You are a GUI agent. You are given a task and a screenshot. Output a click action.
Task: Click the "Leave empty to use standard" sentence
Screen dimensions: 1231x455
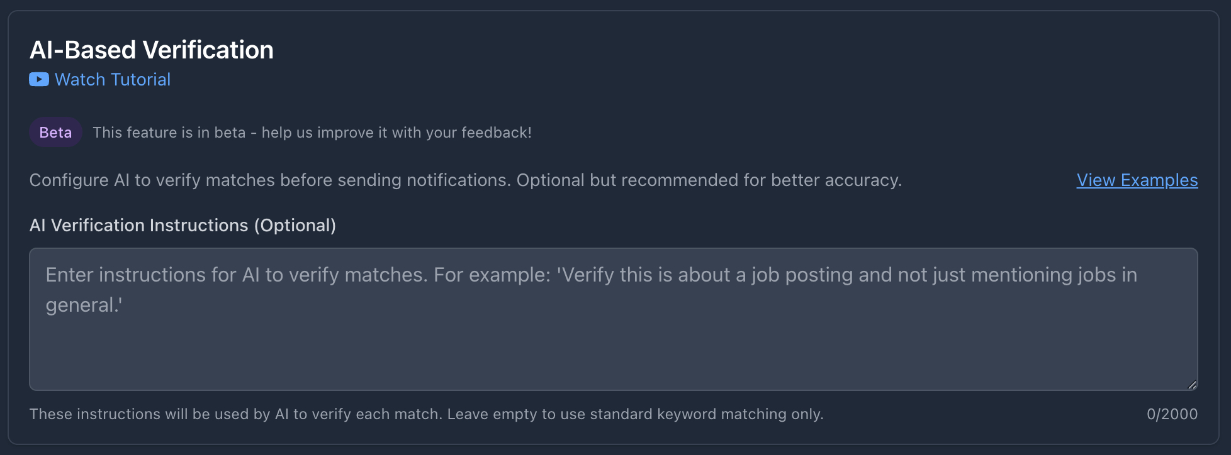tap(635, 414)
